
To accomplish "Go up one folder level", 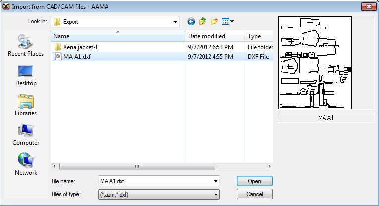I will (x=203, y=21).
